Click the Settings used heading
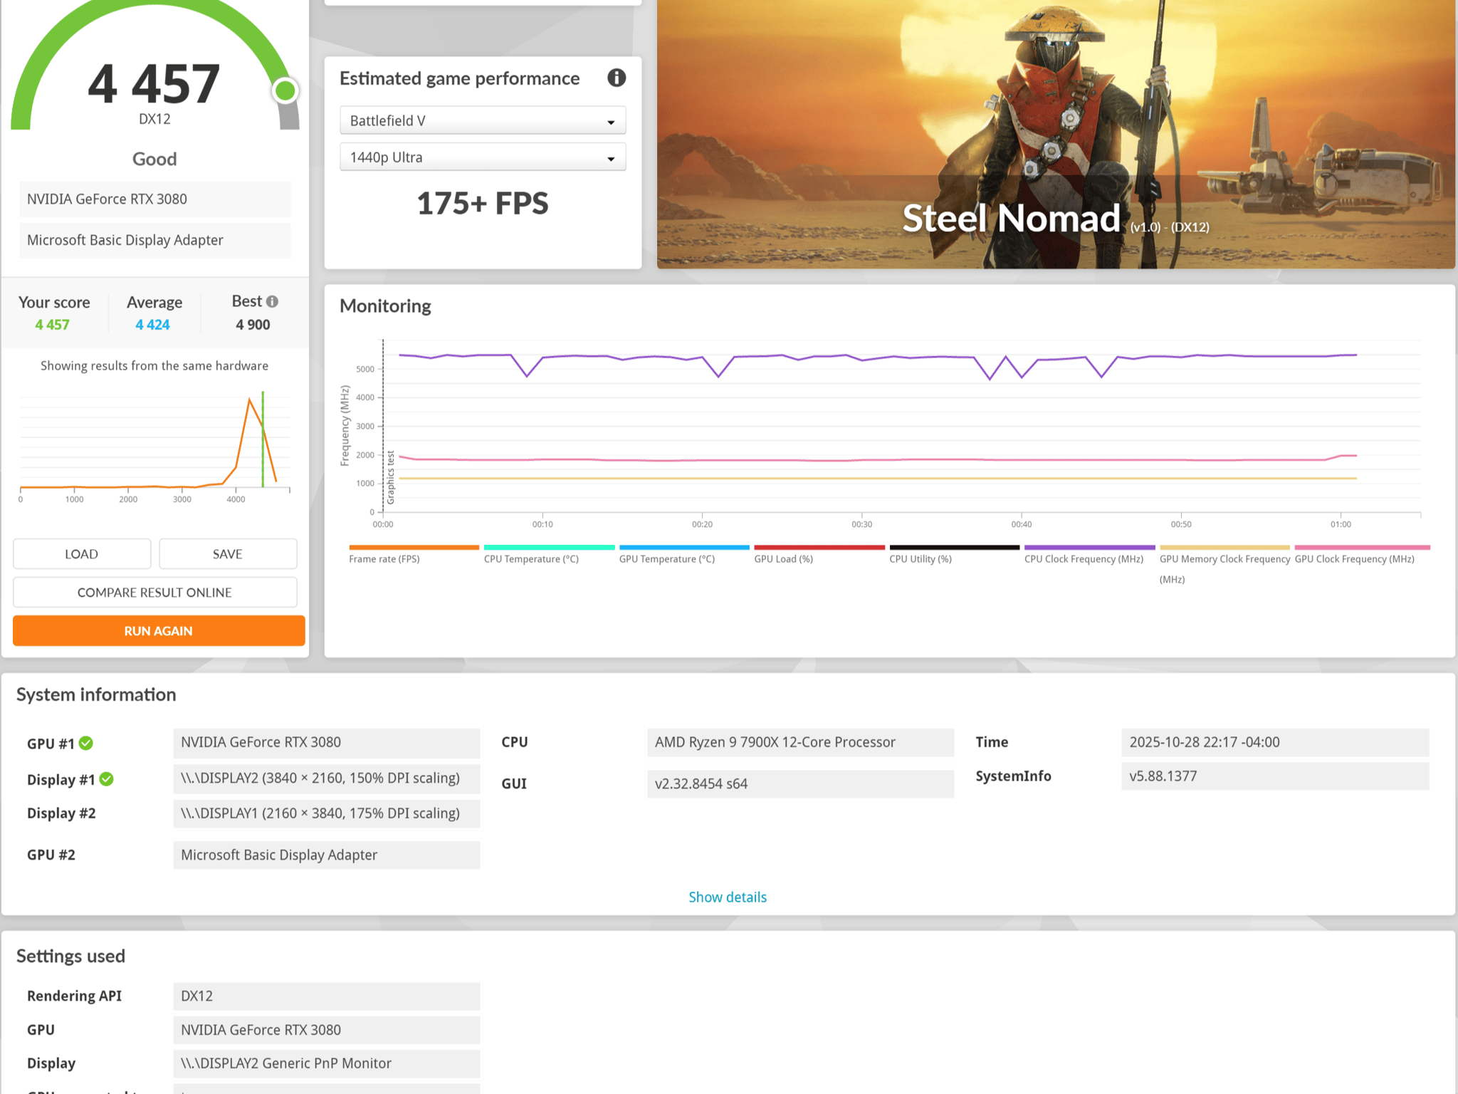This screenshot has width=1458, height=1094. pos(70,957)
